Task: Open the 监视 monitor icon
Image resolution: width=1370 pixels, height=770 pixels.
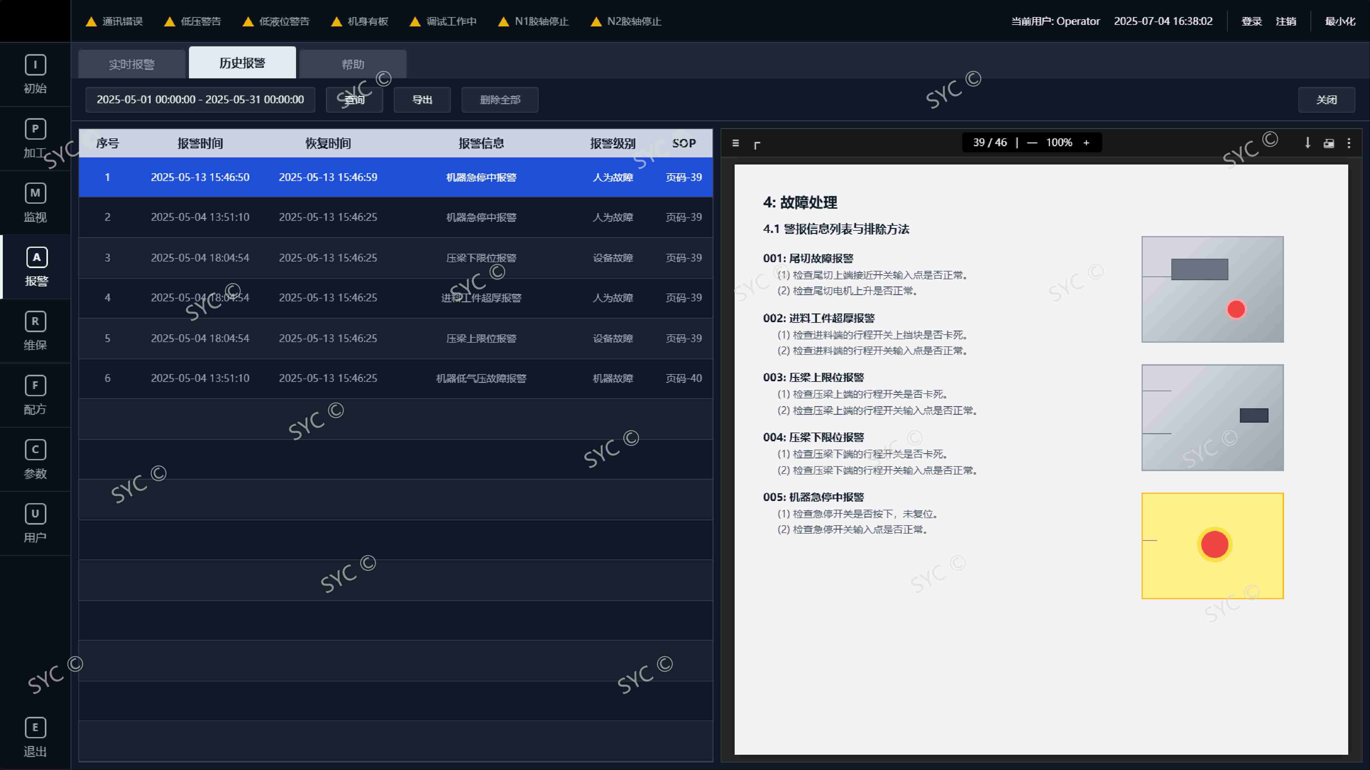Action: 35,193
